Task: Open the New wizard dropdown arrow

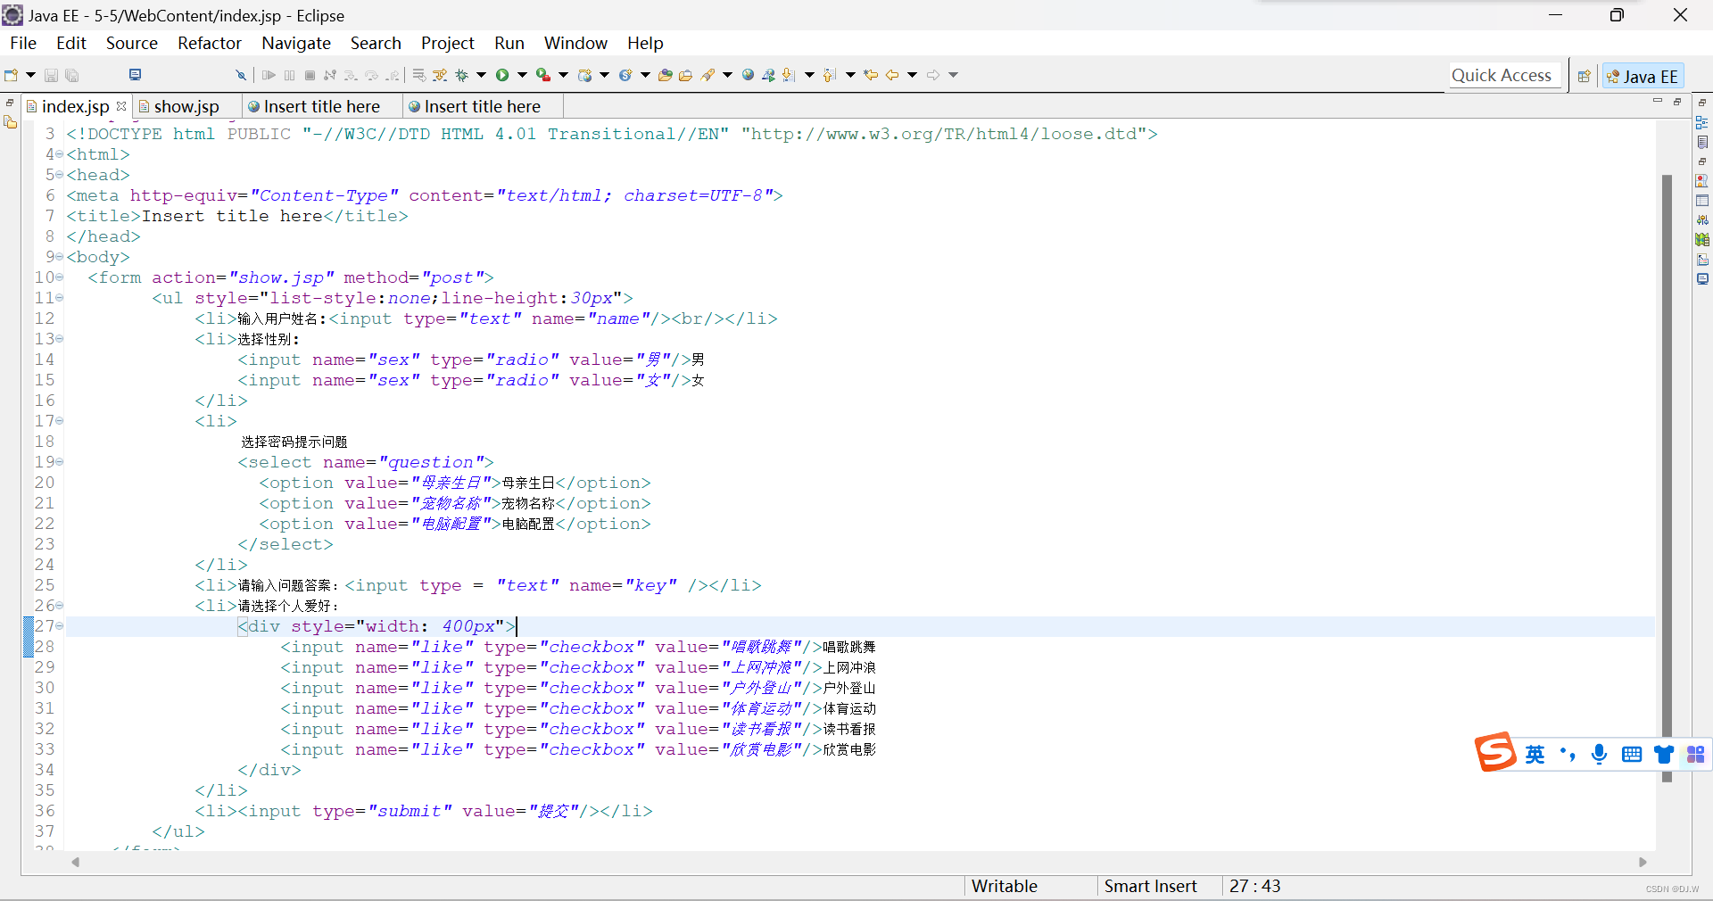Action: [x=30, y=75]
